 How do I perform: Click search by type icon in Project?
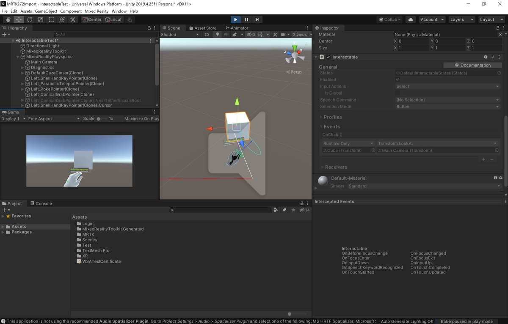click(x=276, y=210)
